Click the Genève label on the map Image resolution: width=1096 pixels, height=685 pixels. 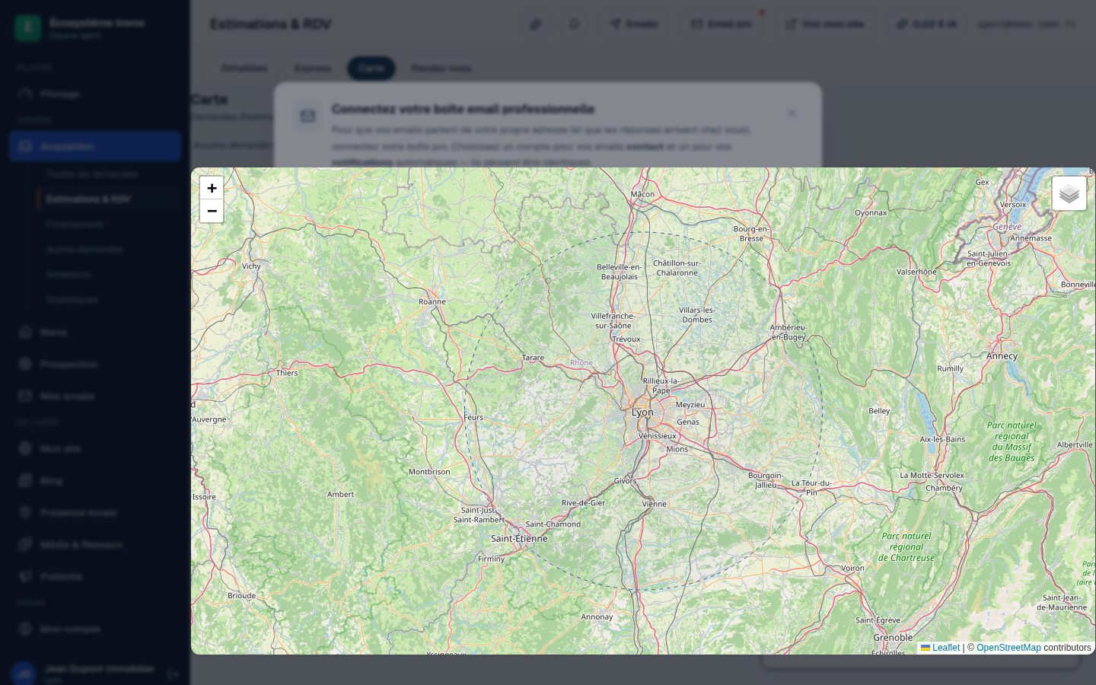pyautogui.click(x=1007, y=227)
